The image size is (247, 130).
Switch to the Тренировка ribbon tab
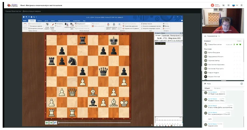(x=77, y=21)
